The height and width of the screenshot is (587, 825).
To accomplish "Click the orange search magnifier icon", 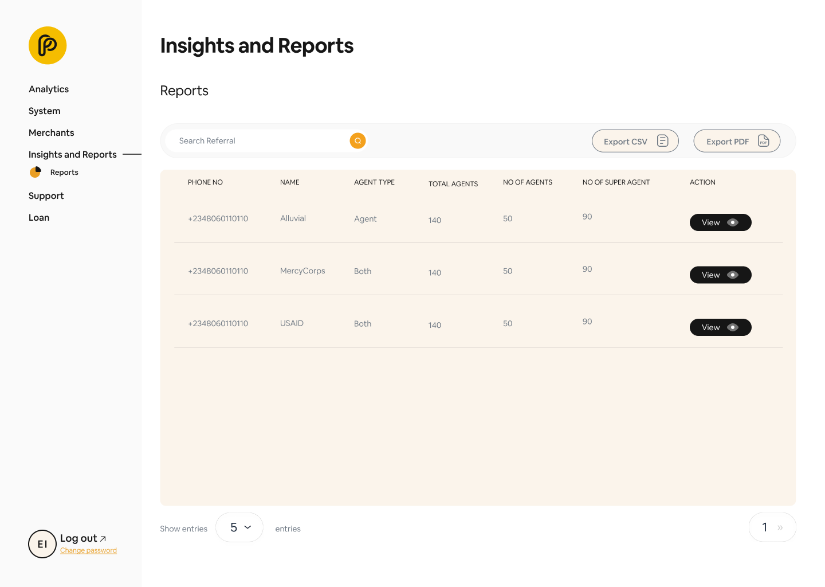I will [357, 140].
